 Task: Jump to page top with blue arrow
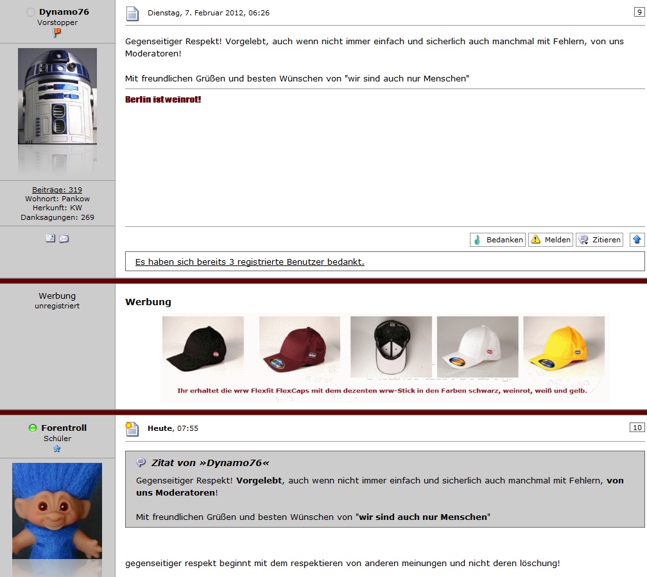click(x=637, y=240)
